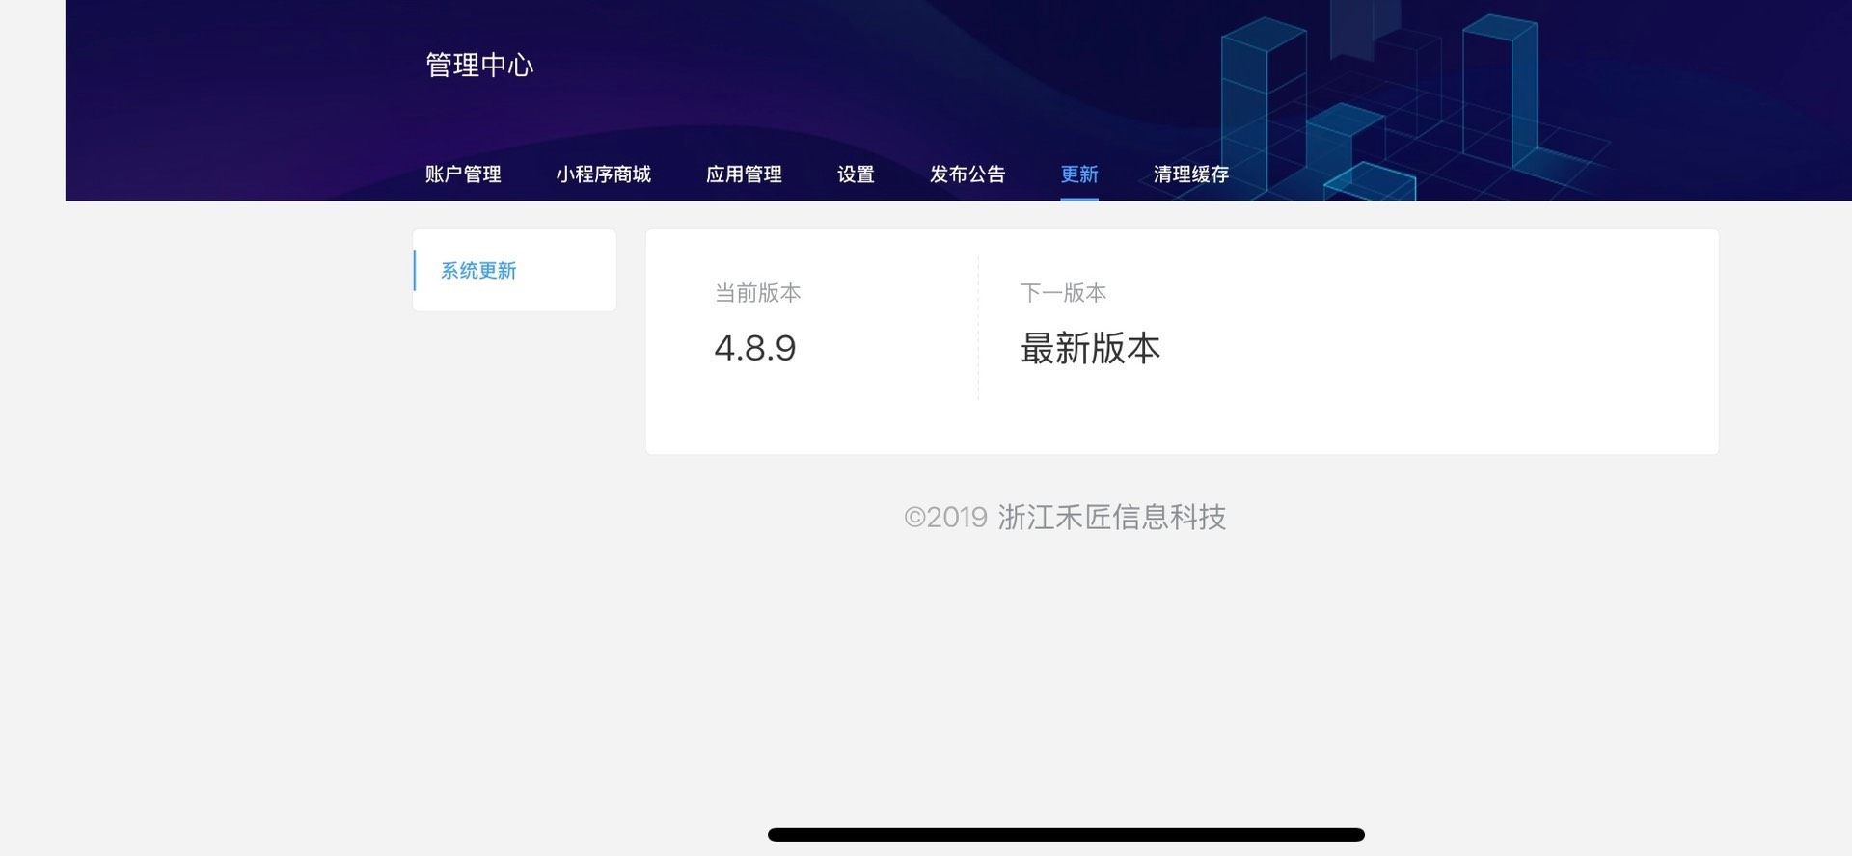Select 系统更新 in the left sidebar
The width and height of the screenshot is (1852, 856).
pyautogui.click(x=478, y=271)
